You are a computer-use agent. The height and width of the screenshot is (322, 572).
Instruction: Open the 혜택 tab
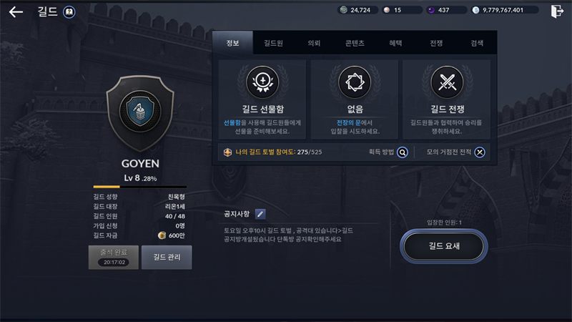pyautogui.click(x=395, y=43)
